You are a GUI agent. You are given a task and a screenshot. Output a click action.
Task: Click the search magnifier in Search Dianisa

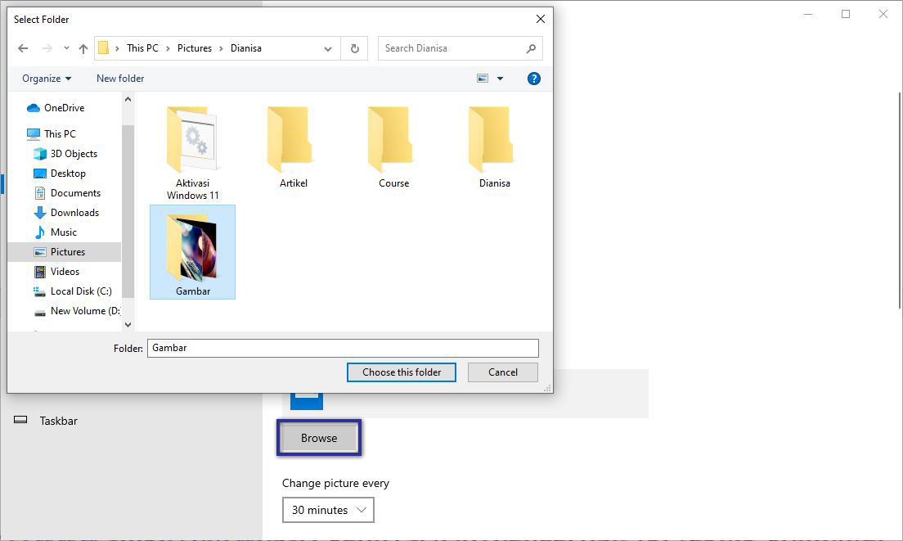point(531,48)
